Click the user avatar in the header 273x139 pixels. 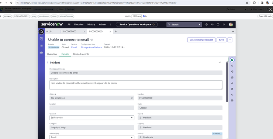pos(231,25)
